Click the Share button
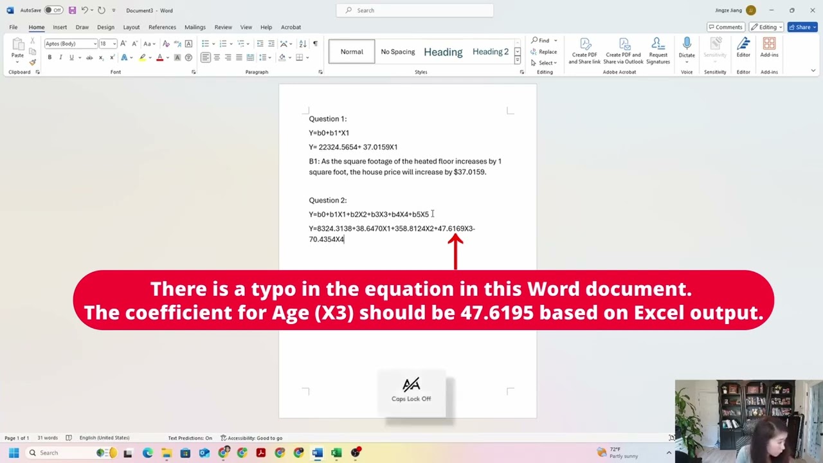This screenshot has height=463, width=823. pos(802,27)
